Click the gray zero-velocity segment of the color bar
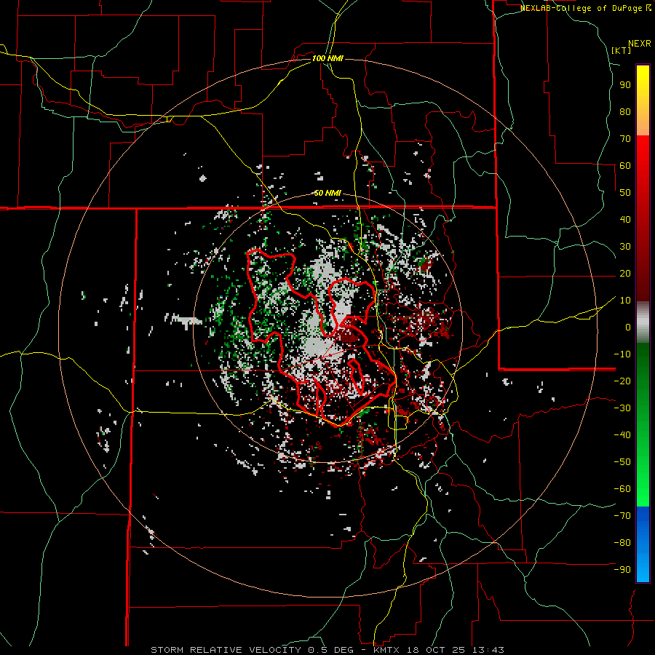The height and width of the screenshot is (655, 655). point(643,322)
